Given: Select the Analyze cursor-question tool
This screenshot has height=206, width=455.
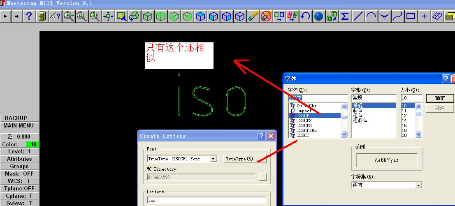Looking at the screenshot, I should point(55,16).
